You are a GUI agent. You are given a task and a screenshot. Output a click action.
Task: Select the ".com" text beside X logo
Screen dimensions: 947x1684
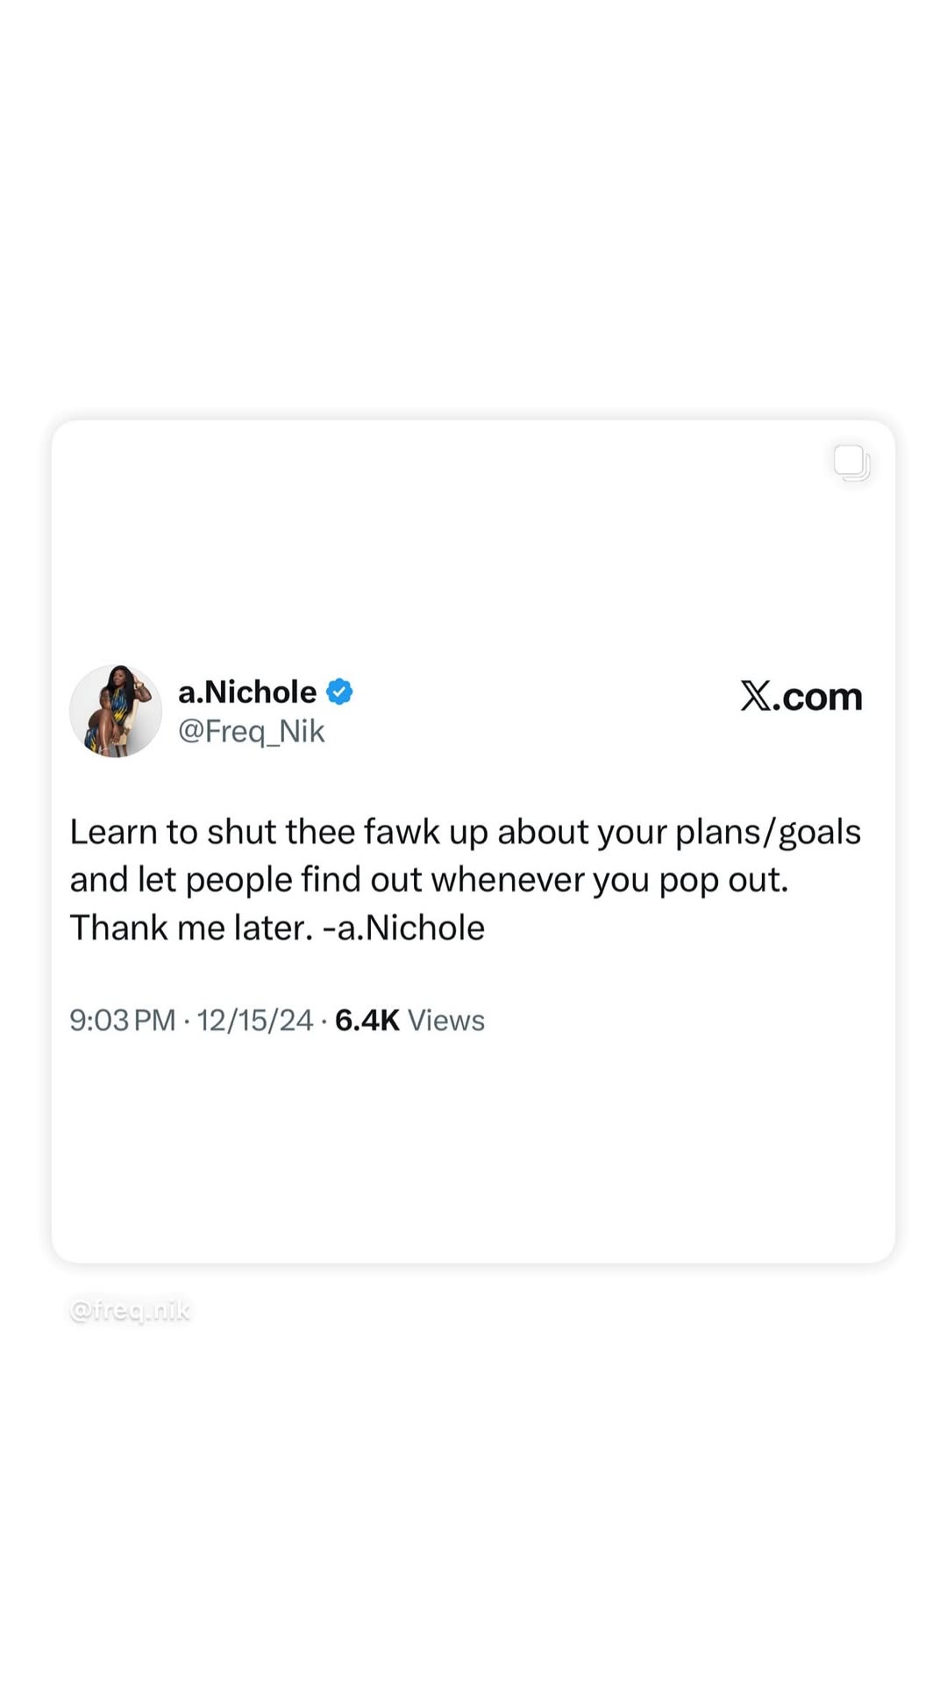tap(818, 697)
